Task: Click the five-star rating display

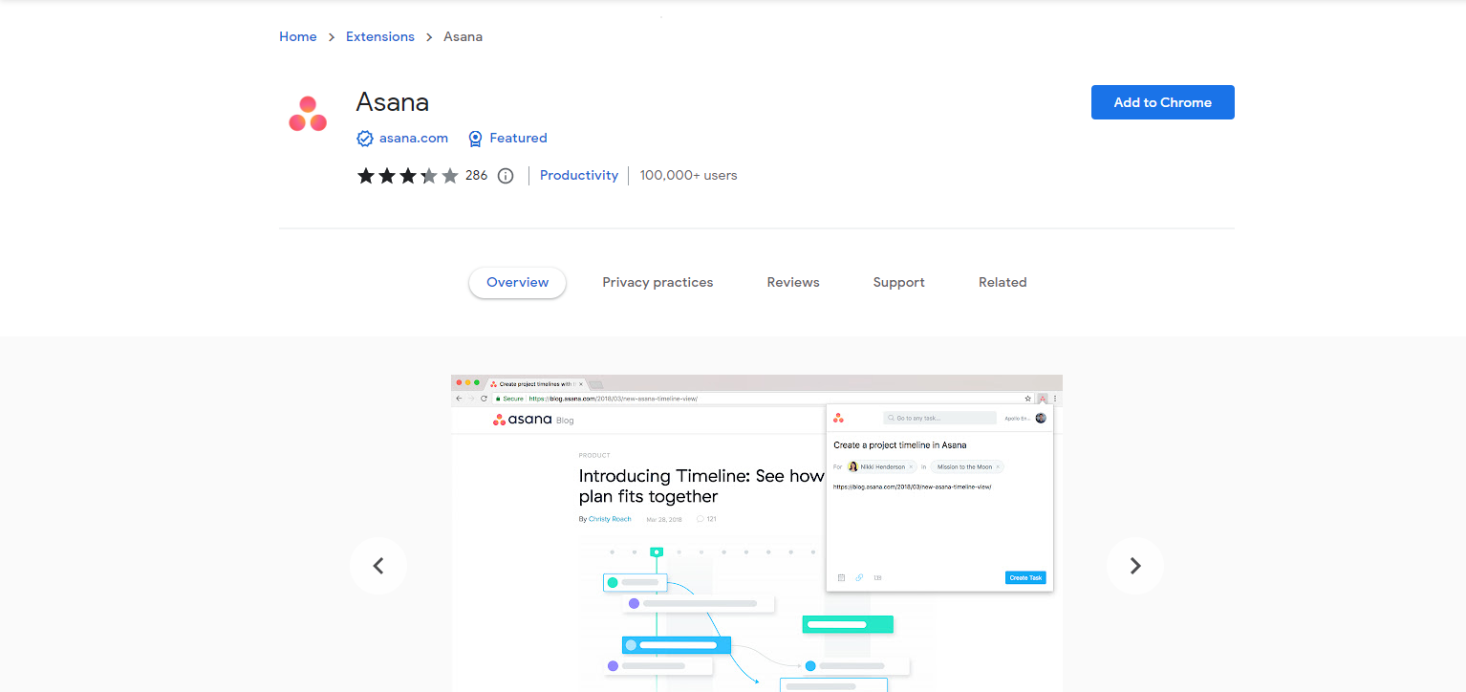Action: pyautogui.click(x=408, y=176)
